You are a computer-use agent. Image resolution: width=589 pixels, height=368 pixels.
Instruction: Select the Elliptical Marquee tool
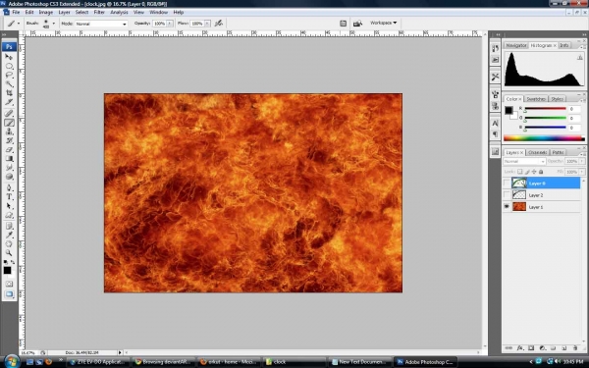[9, 66]
